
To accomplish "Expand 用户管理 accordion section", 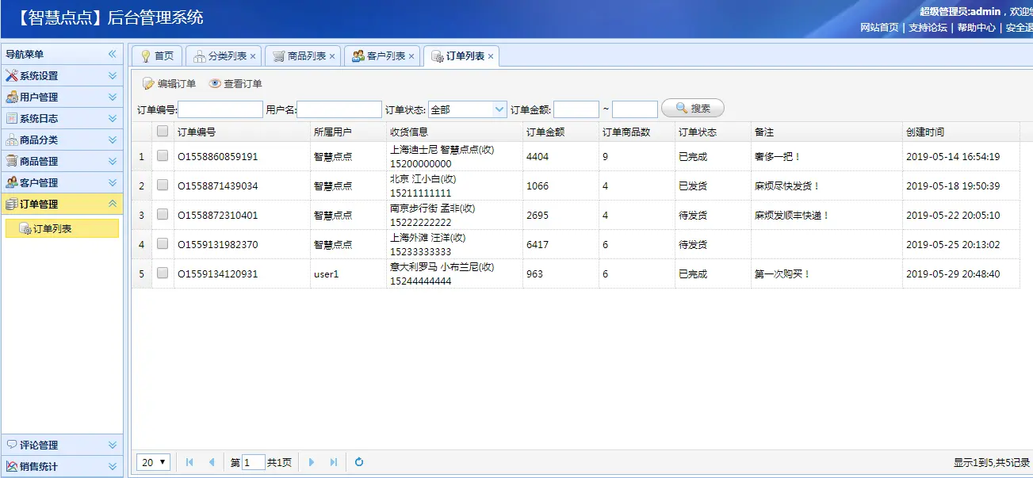I will (x=113, y=98).
